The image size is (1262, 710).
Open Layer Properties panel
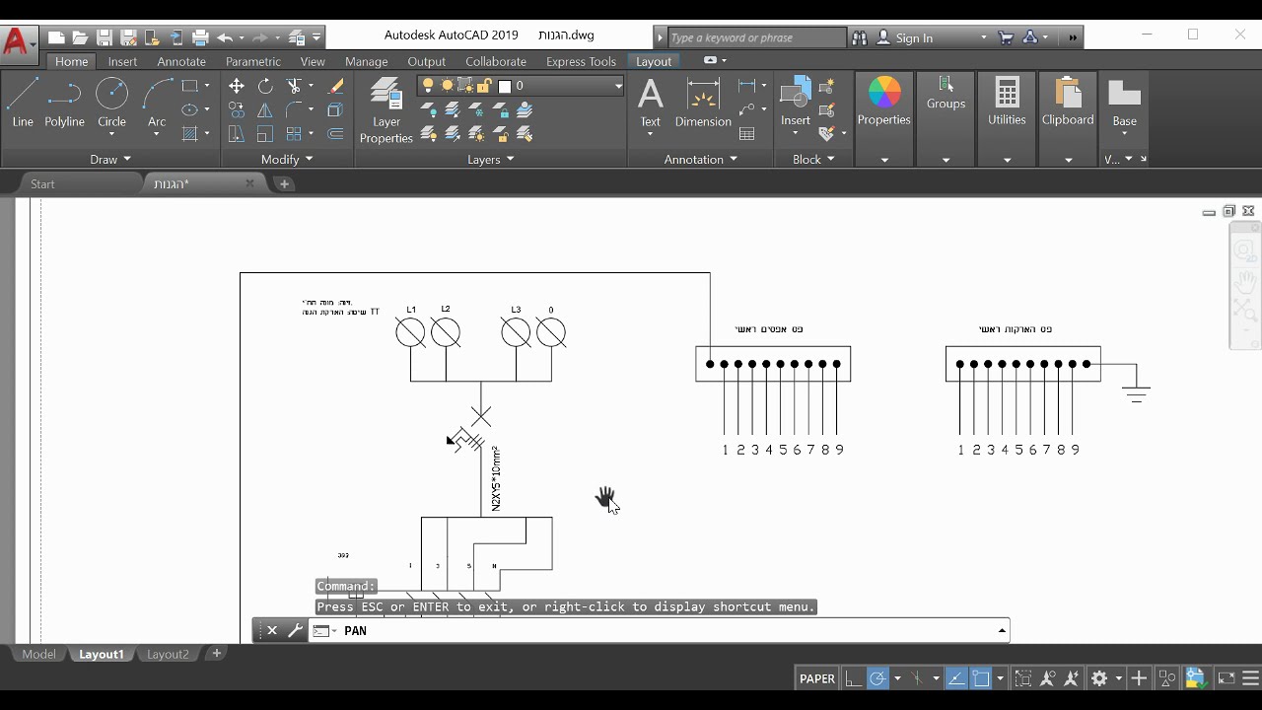[x=386, y=110]
